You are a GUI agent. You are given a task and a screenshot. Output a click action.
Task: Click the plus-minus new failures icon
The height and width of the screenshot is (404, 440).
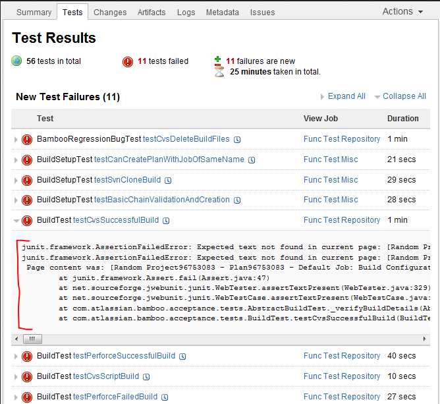pyautogui.click(x=218, y=61)
